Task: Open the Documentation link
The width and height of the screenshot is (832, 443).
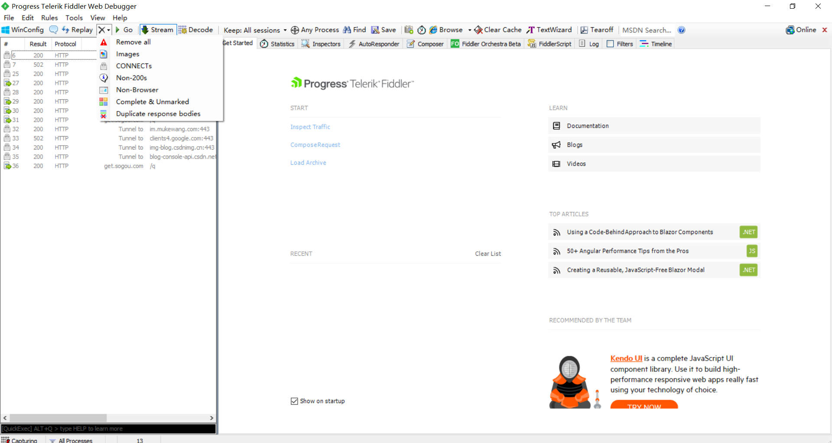Action: point(654,126)
